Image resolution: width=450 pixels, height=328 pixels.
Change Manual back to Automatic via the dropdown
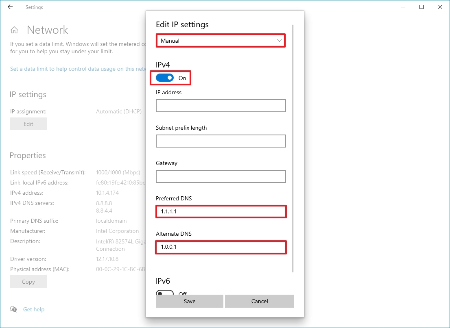coord(221,41)
